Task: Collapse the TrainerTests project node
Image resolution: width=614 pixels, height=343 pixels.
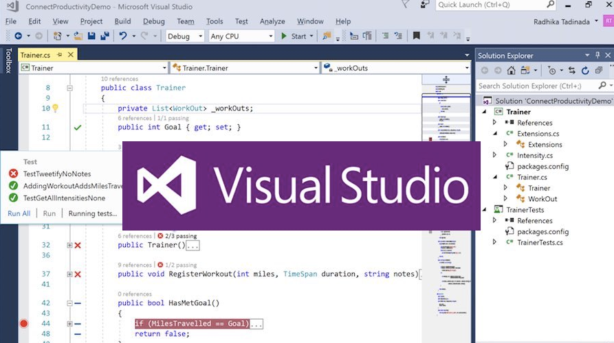Action: [x=485, y=210]
